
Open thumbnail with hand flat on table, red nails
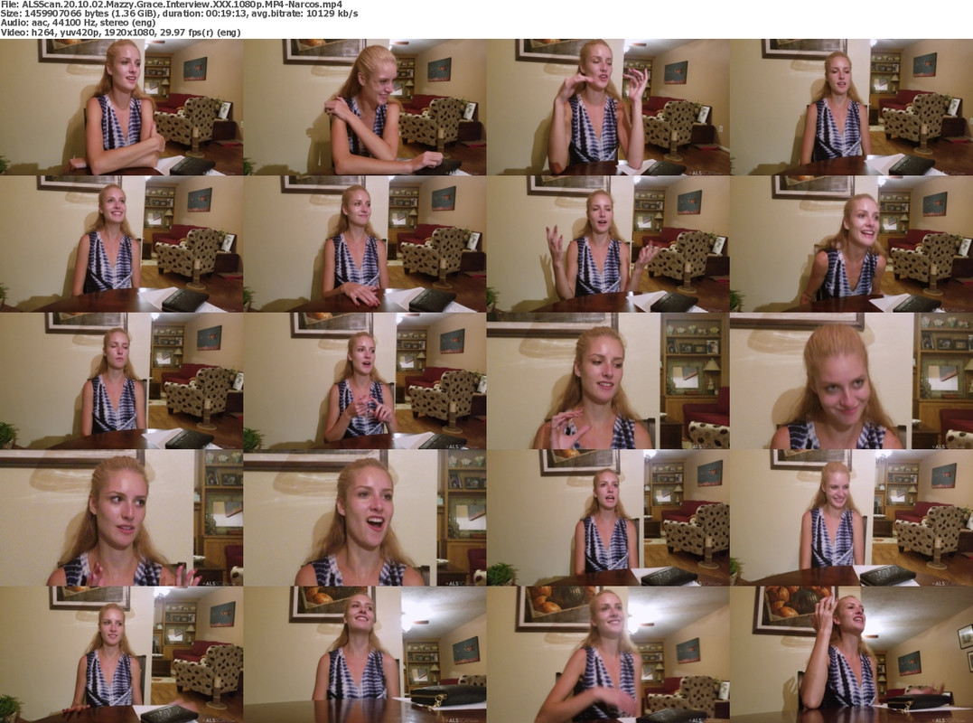[365, 243]
